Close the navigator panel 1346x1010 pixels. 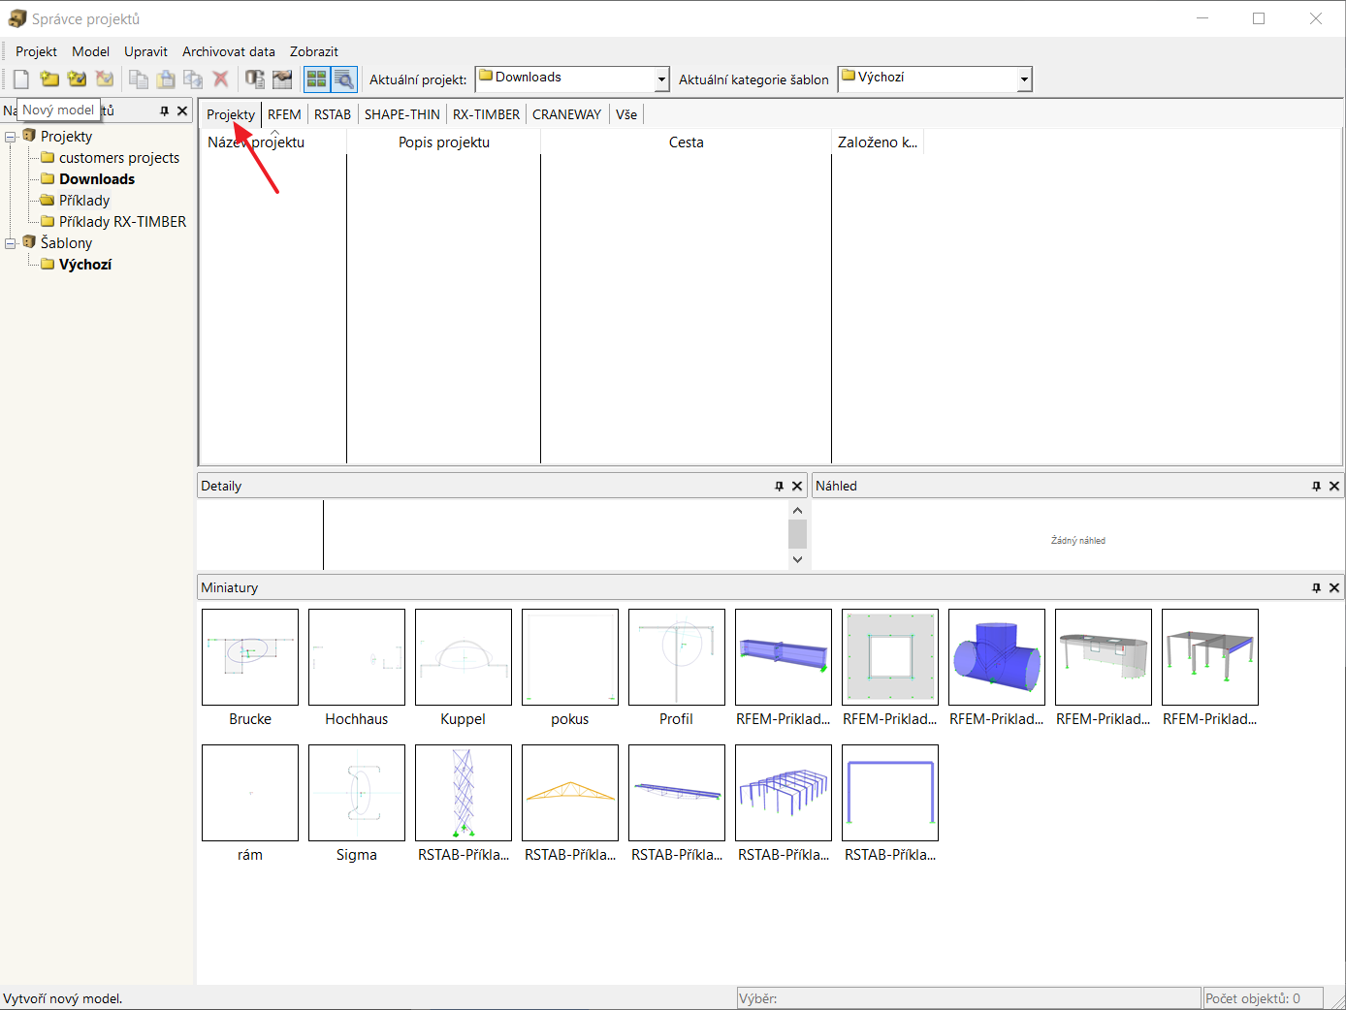click(182, 110)
